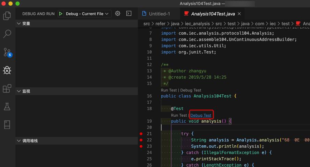310x167 pixels.
Task: Click 'IllegalFormatException' on line 24
Action: (x=231, y=153)
